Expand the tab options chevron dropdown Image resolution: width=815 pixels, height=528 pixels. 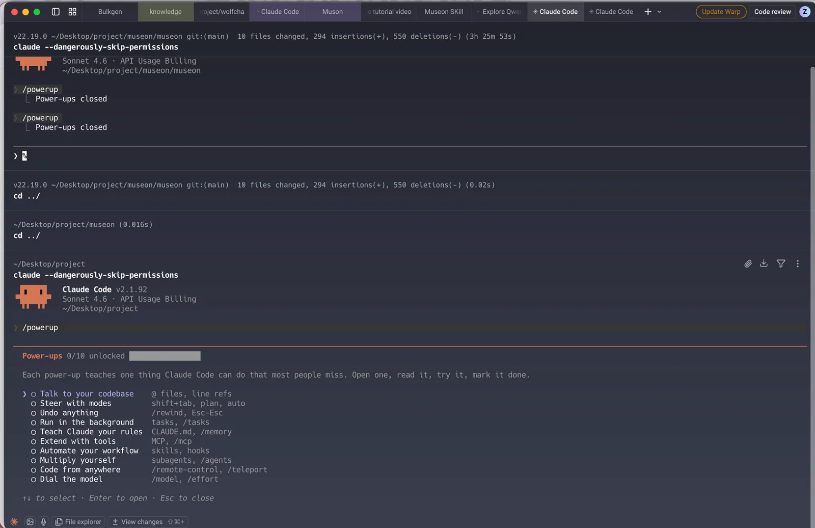pos(659,12)
